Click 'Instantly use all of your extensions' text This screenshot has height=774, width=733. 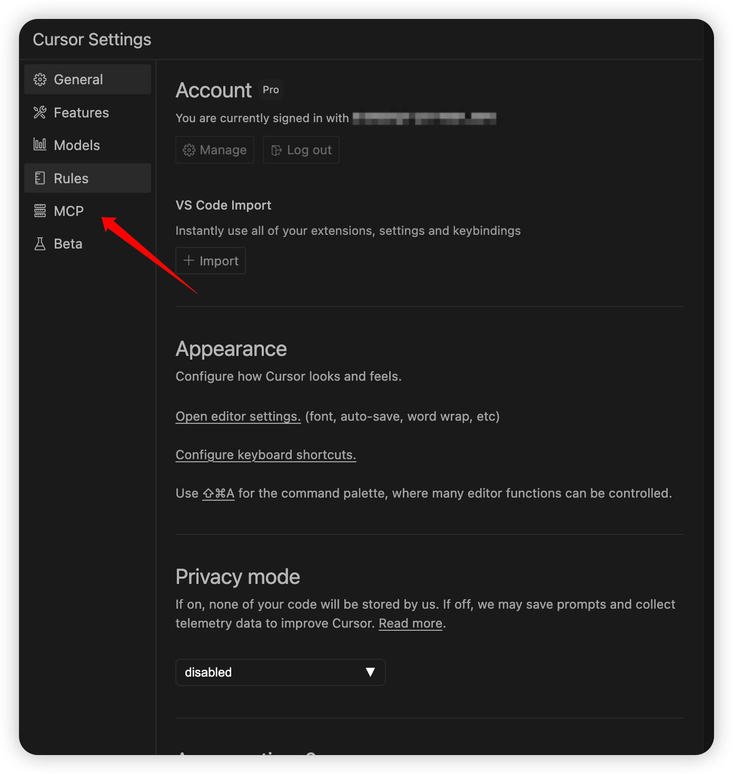(x=348, y=231)
